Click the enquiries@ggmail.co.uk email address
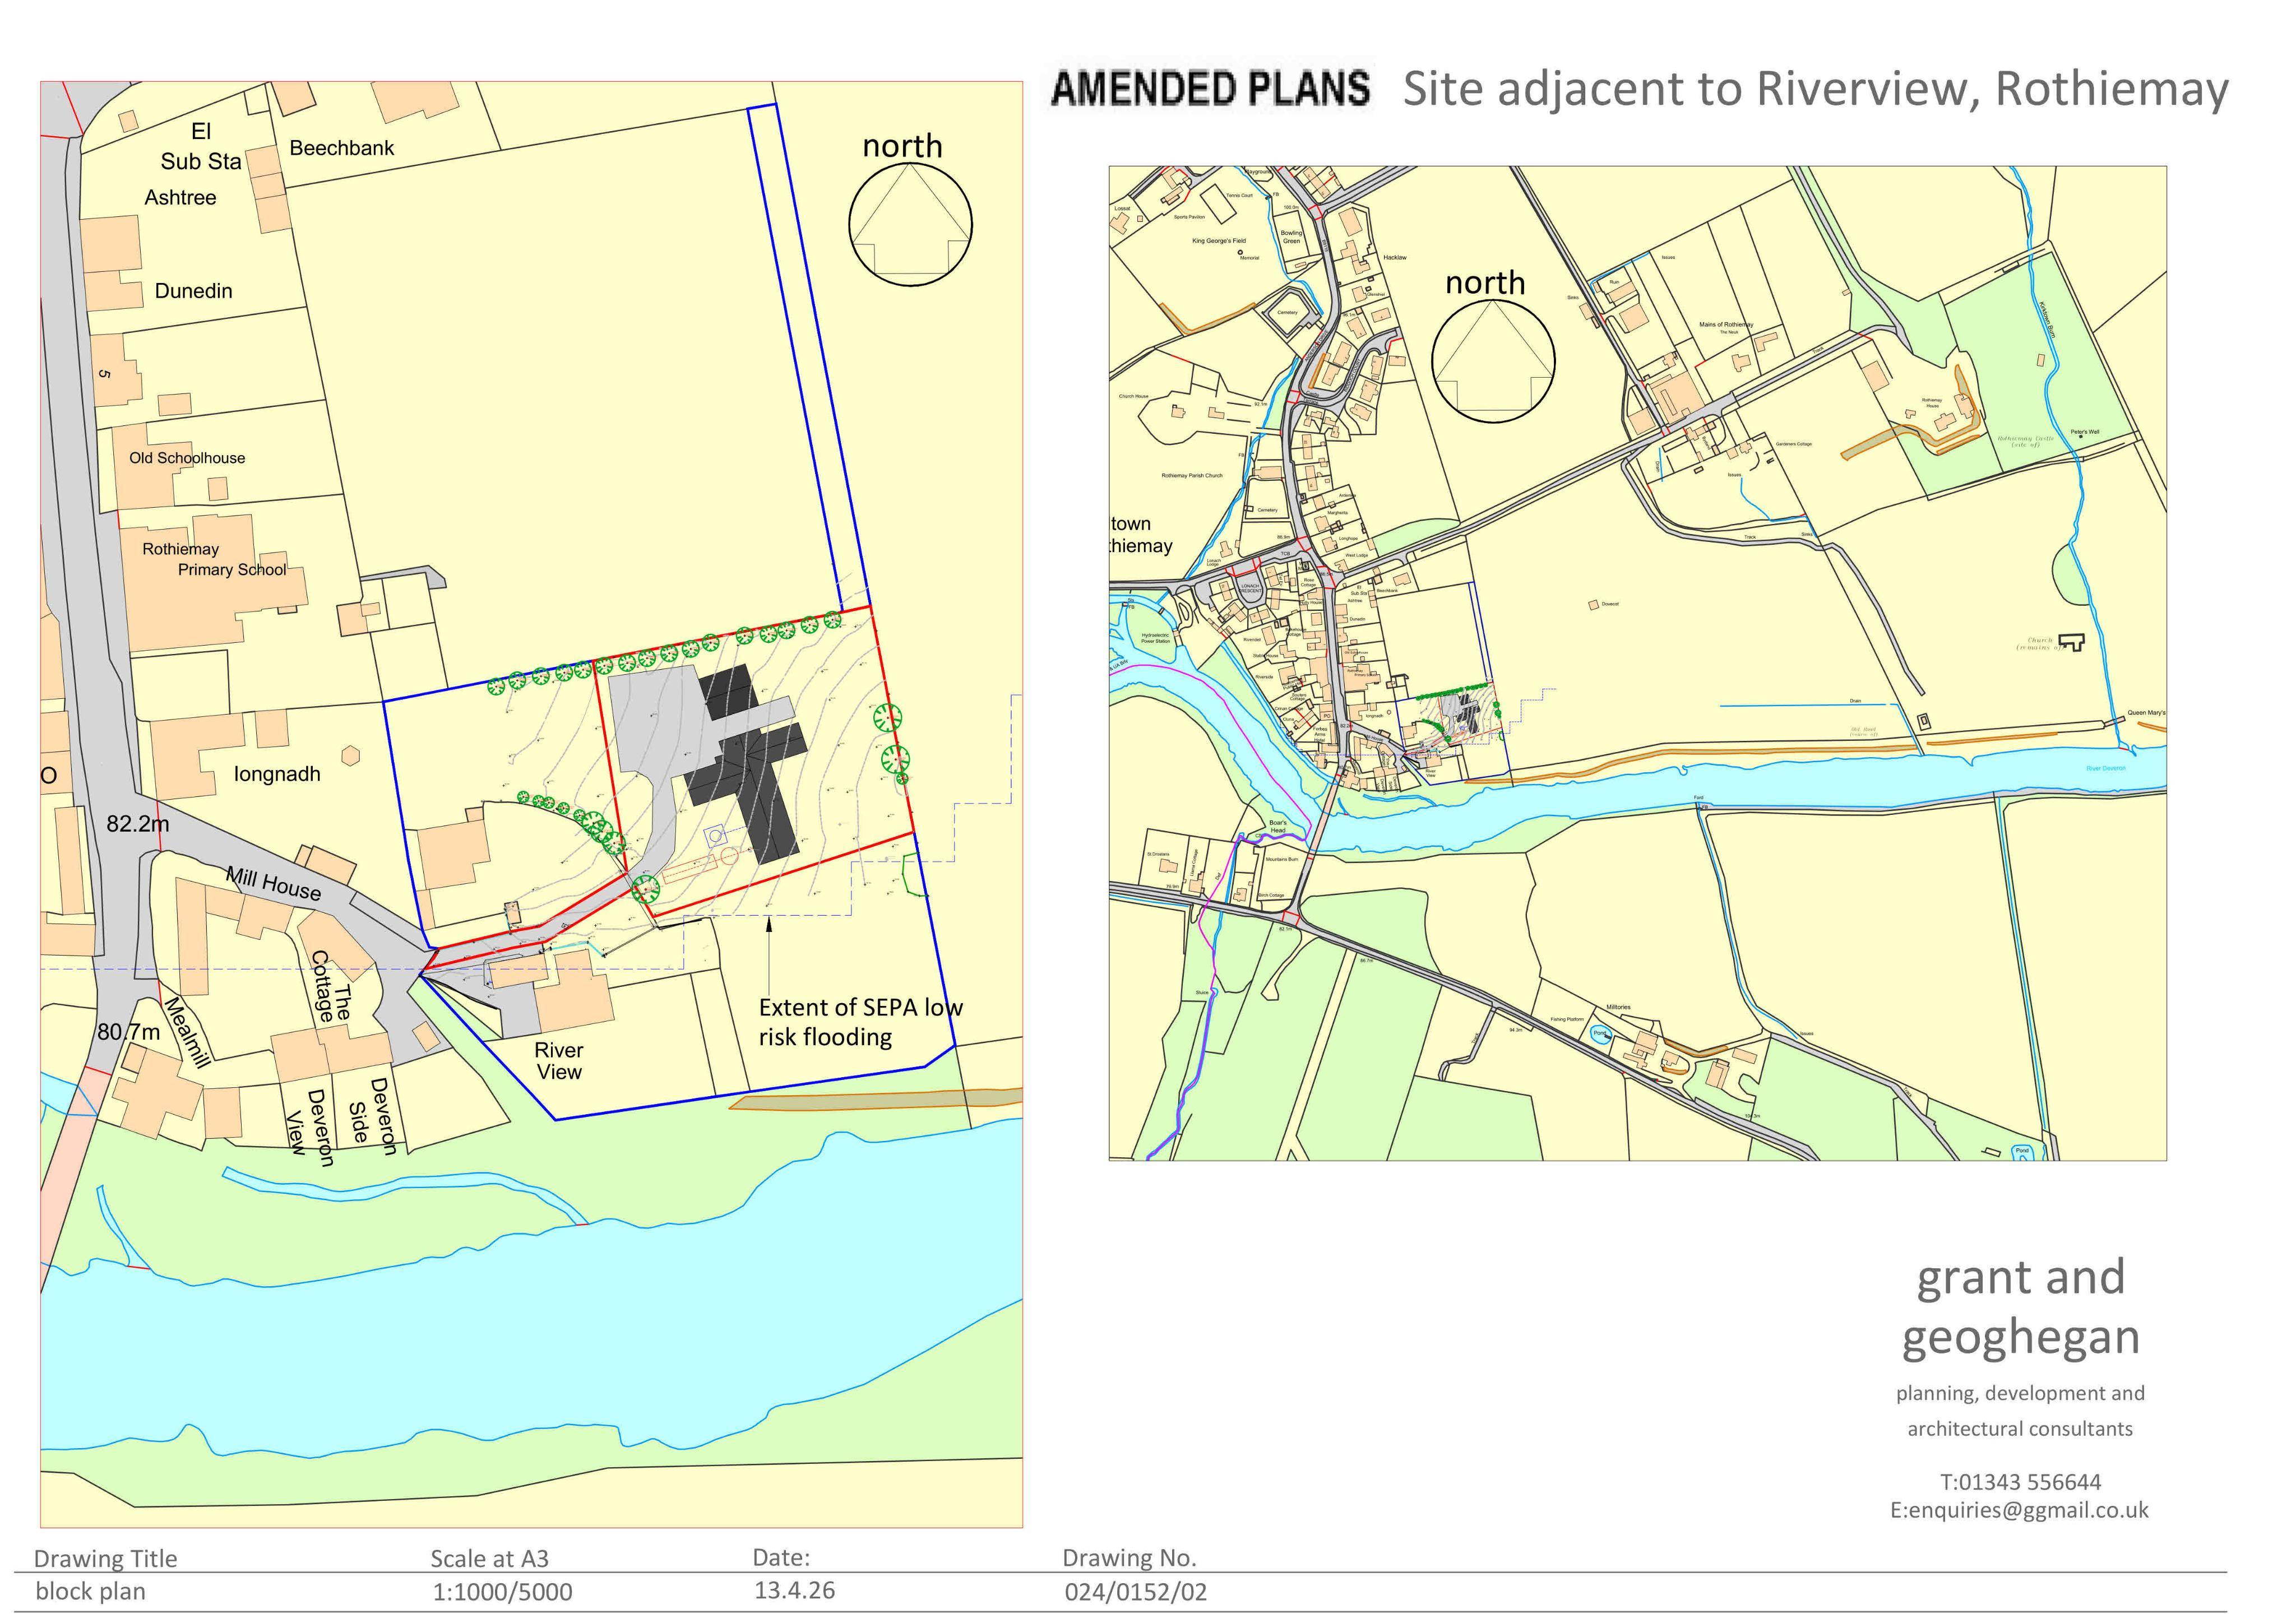This screenshot has width=2296, height=1623. click(2019, 1511)
